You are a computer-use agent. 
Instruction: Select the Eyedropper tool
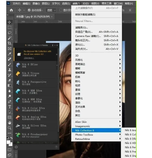tap(9, 54)
